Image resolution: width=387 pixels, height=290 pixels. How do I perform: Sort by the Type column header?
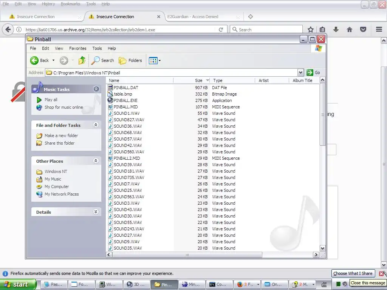pos(232,80)
